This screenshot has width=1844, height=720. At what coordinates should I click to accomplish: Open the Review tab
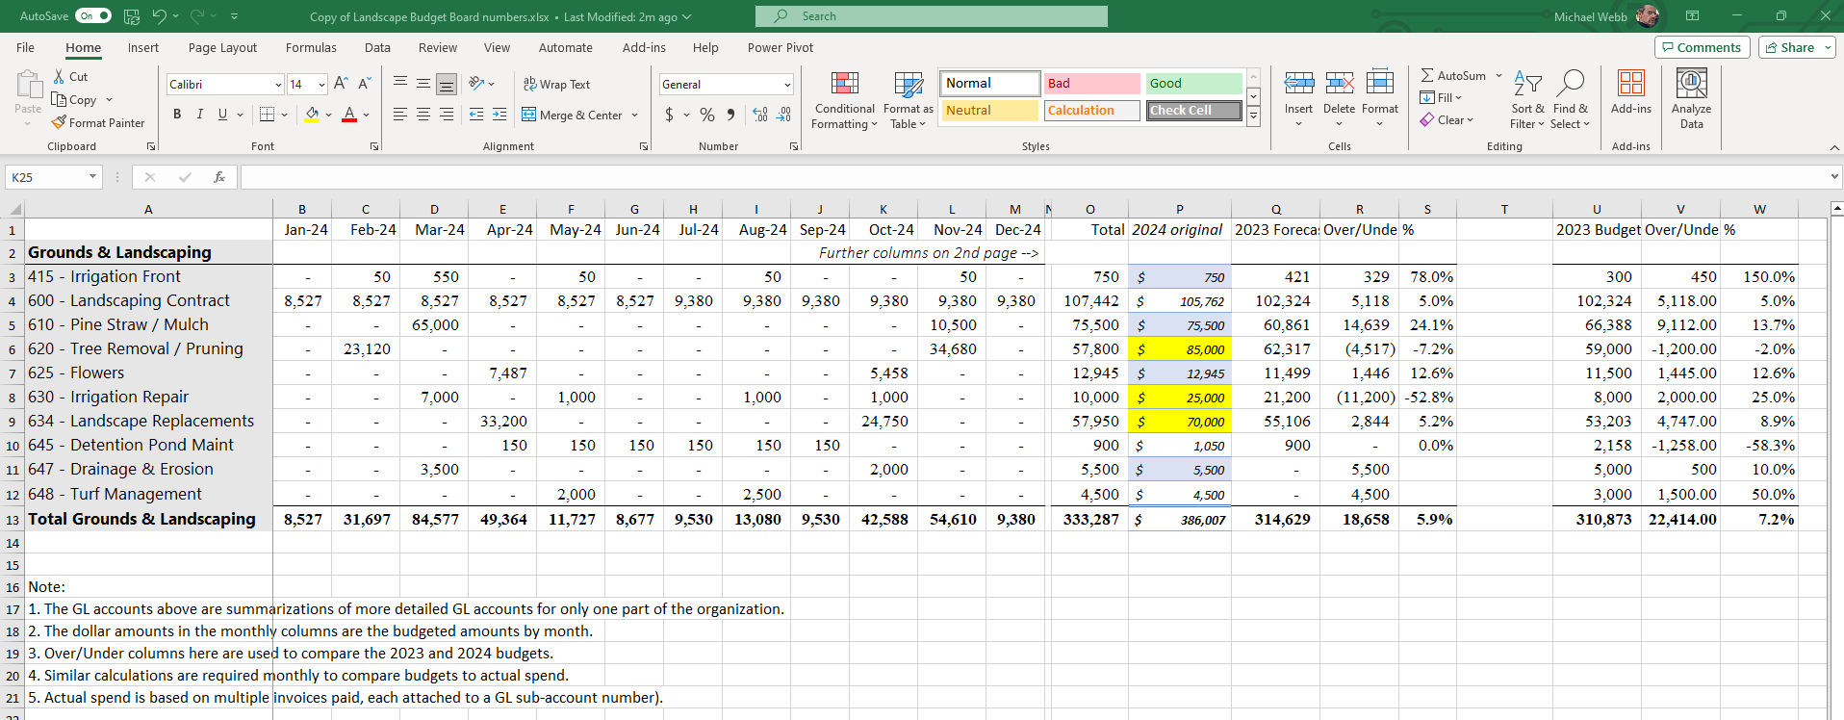(x=438, y=48)
